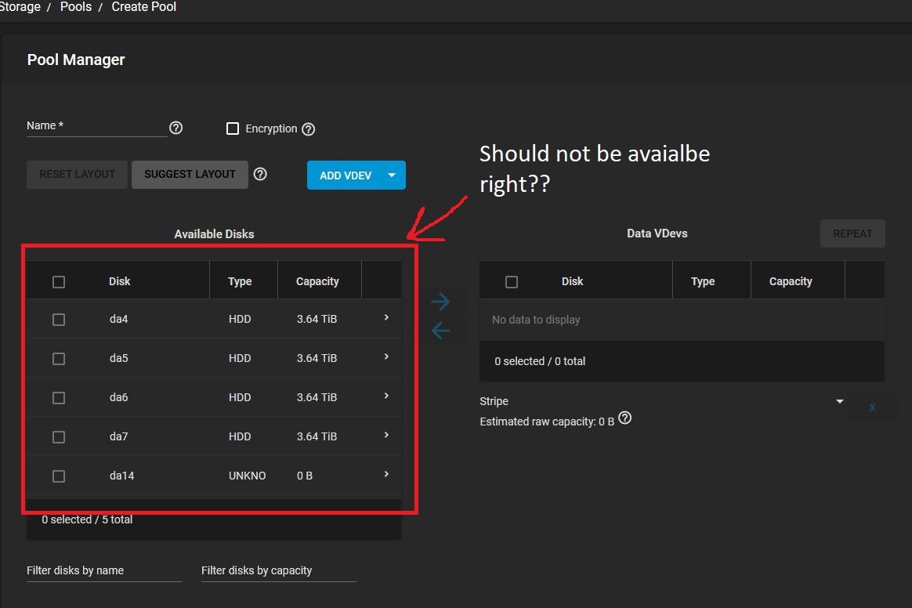Expand details chevron for da6
The height and width of the screenshot is (608, 912).
tap(386, 396)
